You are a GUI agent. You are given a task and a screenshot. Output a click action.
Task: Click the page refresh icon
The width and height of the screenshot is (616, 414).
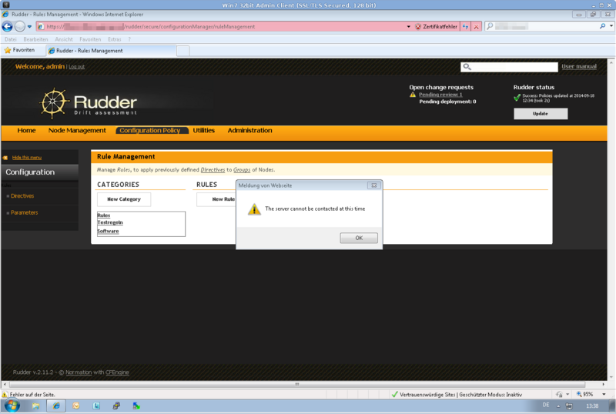coord(465,26)
